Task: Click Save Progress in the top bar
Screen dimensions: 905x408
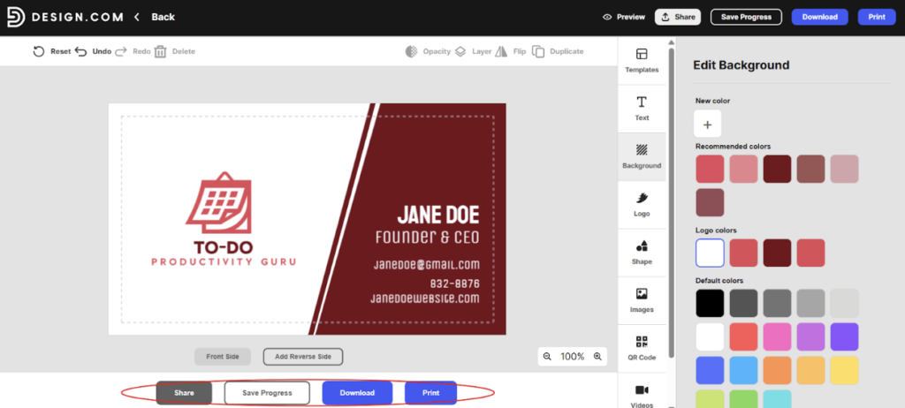Action: pos(746,17)
